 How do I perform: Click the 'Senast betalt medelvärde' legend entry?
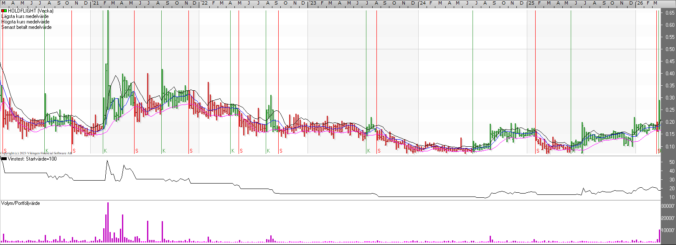[27, 27]
